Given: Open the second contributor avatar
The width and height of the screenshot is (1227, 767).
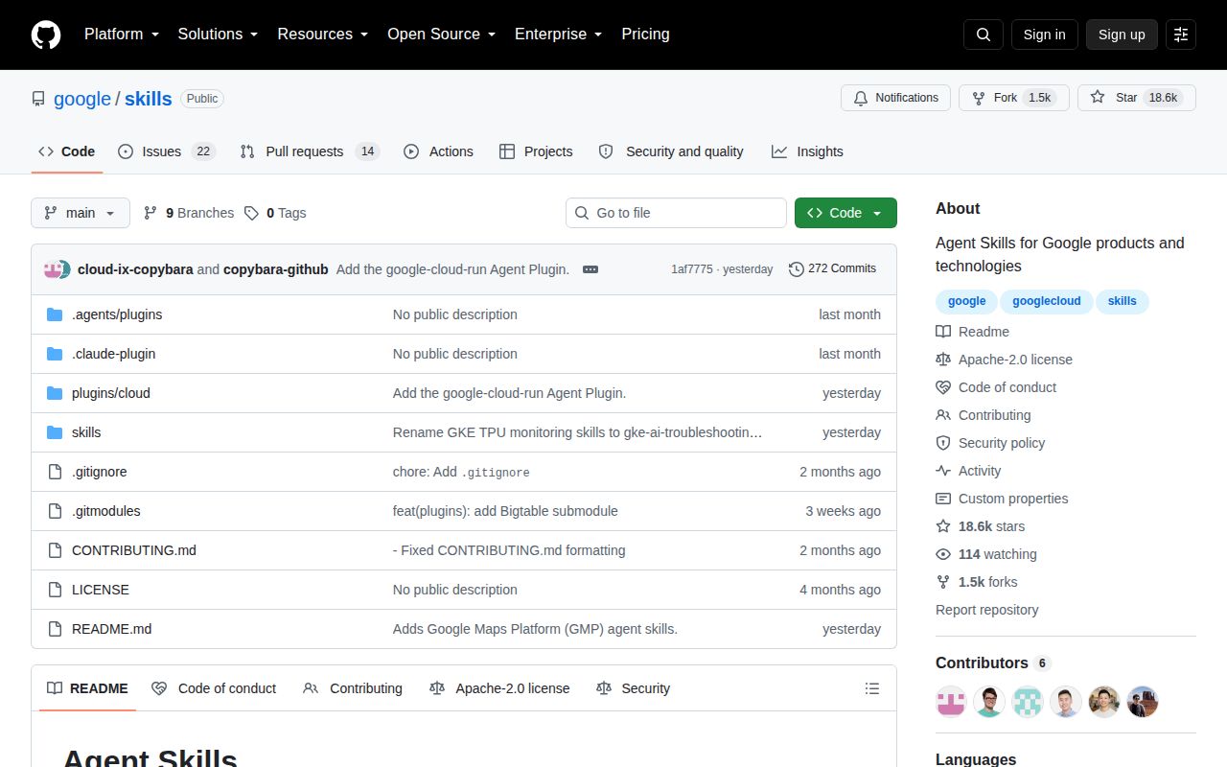Looking at the screenshot, I should [989, 702].
